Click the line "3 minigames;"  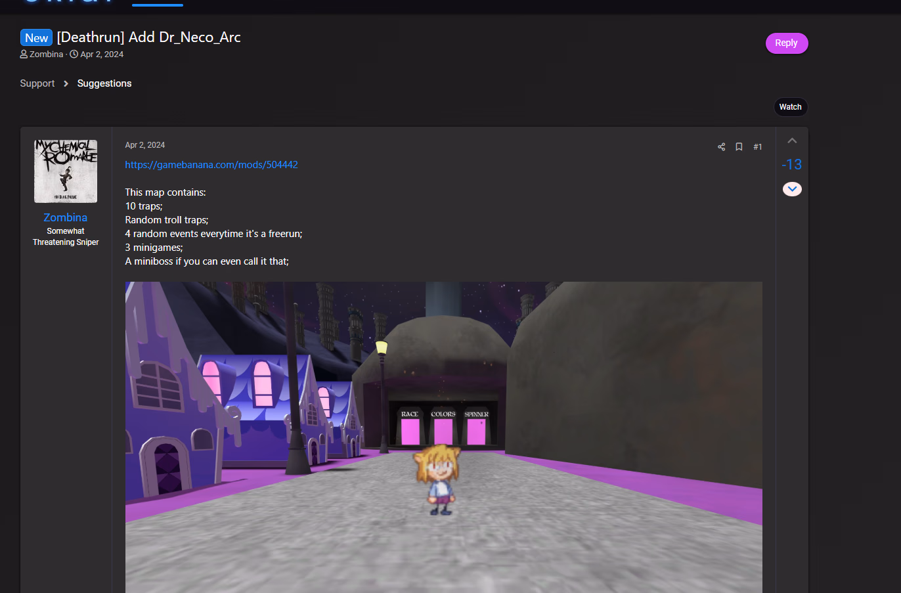point(154,248)
